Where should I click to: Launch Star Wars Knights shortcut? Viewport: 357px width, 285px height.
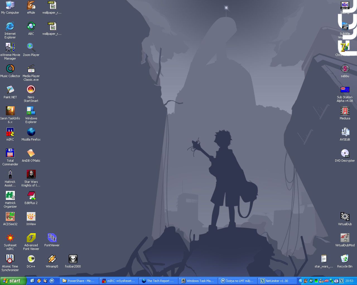click(x=31, y=179)
